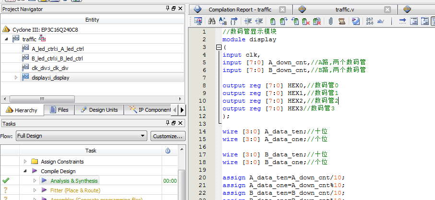Expand the Assign Constraints task folder
This screenshot has height=200, width=435.
point(25,162)
